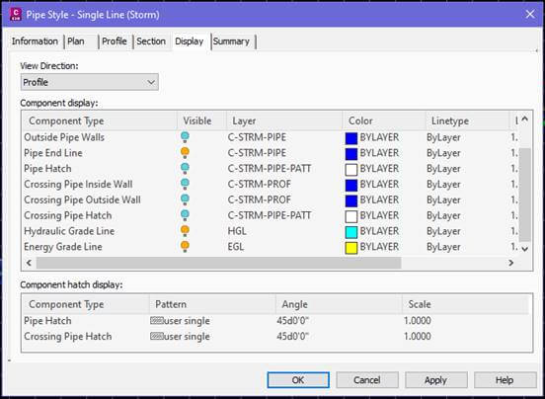Click right arrow of horizontal scrollbar
This screenshot has height=399, width=545.
coord(510,263)
